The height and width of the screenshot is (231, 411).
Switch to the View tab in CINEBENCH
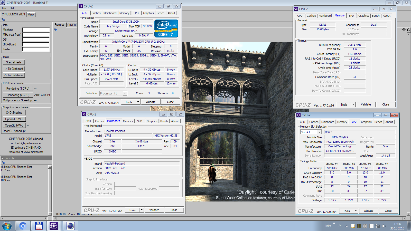point(31,15)
